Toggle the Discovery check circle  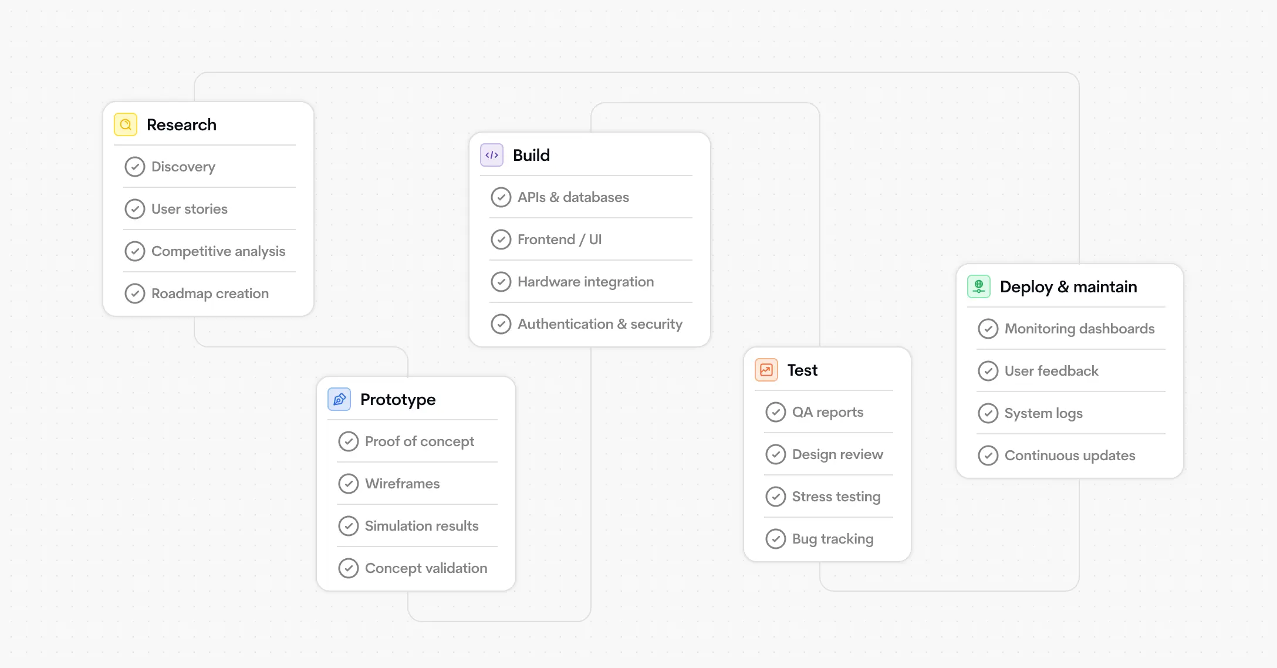click(x=135, y=167)
